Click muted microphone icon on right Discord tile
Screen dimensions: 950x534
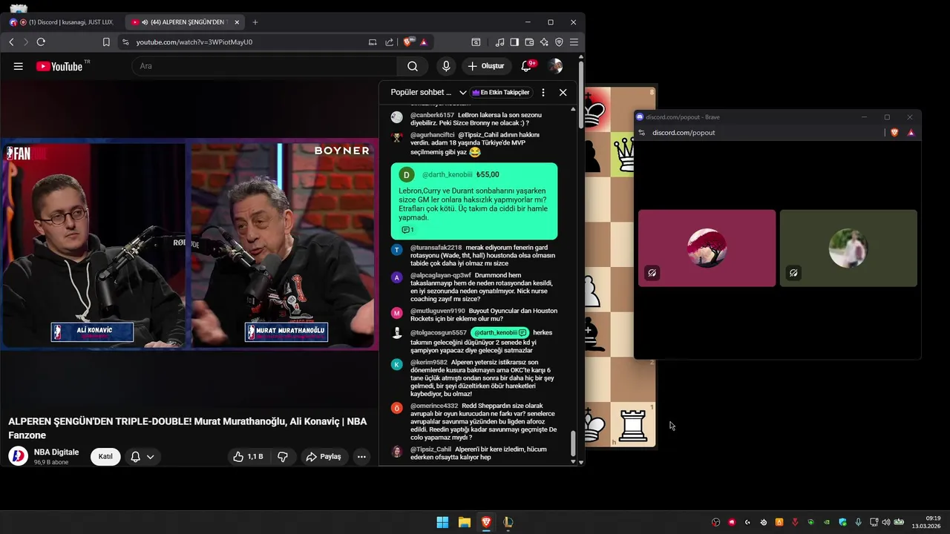pos(793,273)
